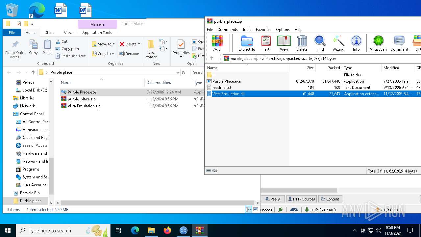This screenshot has width=421, height=237.
Task: Click Rename in Explorer Organize group
Action: pos(129,54)
